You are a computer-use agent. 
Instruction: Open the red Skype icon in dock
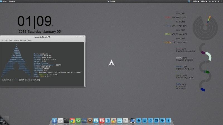pos(102,121)
